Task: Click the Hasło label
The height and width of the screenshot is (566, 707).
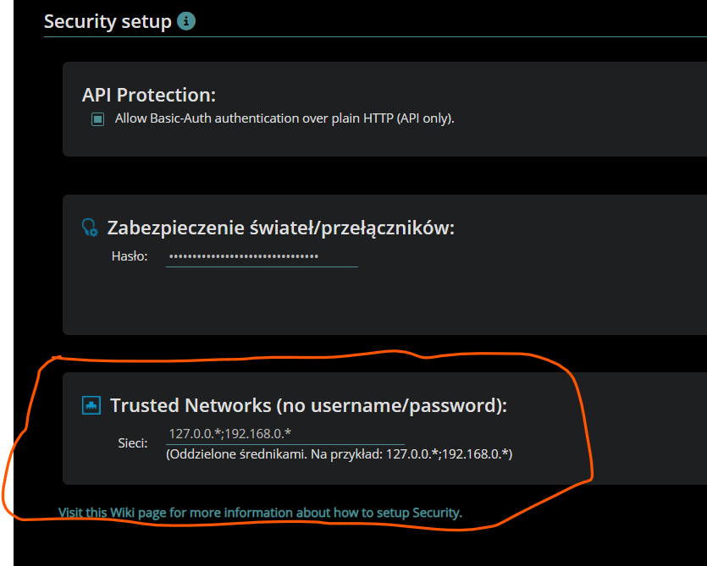Action: click(x=130, y=256)
